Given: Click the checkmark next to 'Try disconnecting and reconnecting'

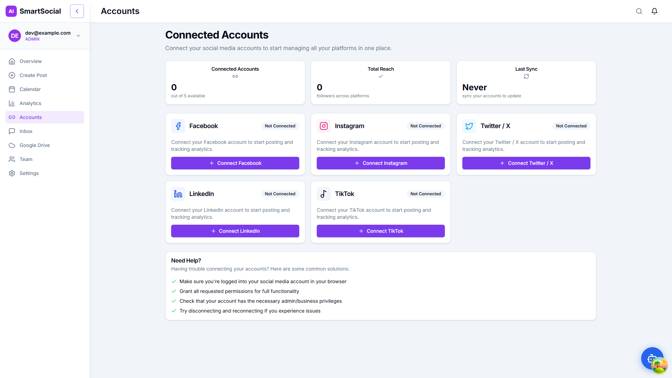Looking at the screenshot, I should (x=174, y=311).
